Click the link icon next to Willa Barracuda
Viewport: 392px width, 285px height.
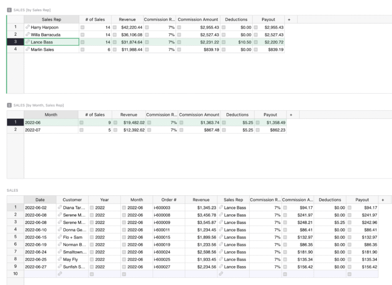point(28,35)
